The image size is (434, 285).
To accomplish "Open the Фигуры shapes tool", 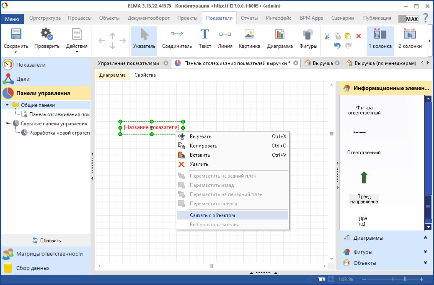I will (308, 39).
